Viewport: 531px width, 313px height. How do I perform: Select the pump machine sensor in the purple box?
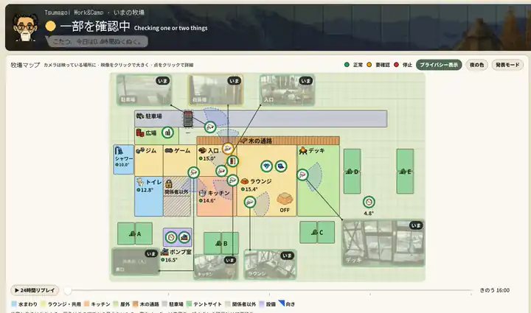pyautogui.click(x=184, y=237)
